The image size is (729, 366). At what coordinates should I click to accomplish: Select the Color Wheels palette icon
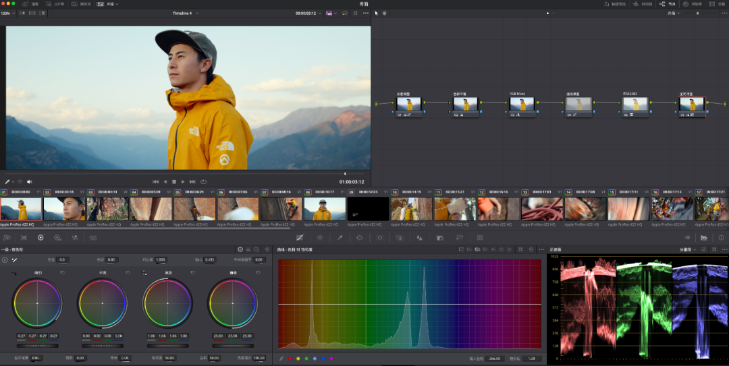[x=40, y=237]
